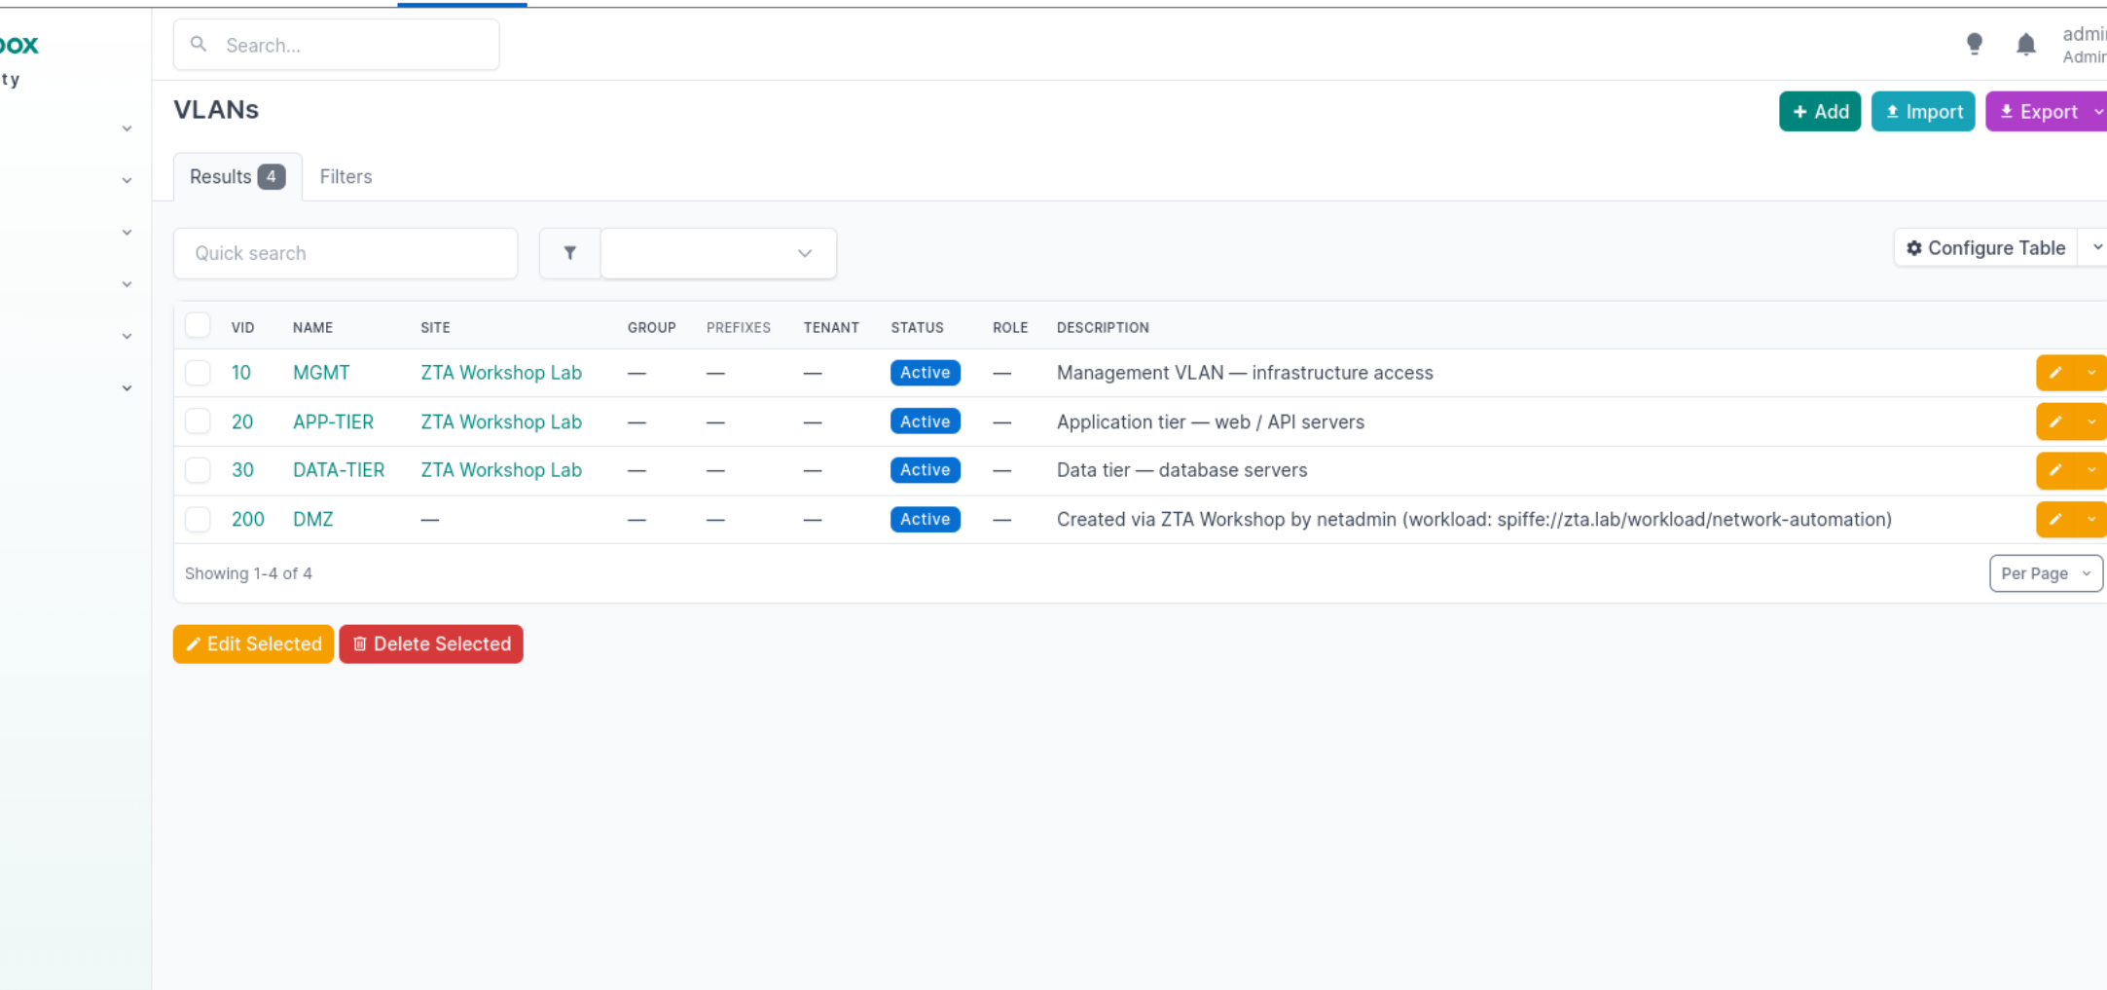
Task: Edit the MGMT VLAN with pencil icon
Action: 2055,373
